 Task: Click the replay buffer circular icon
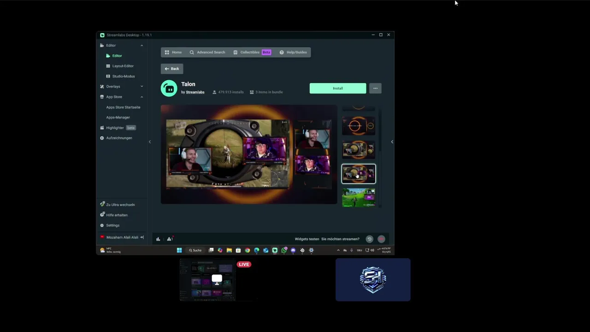(x=369, y=239)
